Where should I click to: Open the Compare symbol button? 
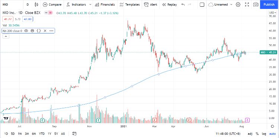(52, 4)
